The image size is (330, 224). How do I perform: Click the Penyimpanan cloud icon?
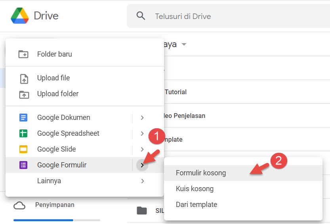coord(19,205)
